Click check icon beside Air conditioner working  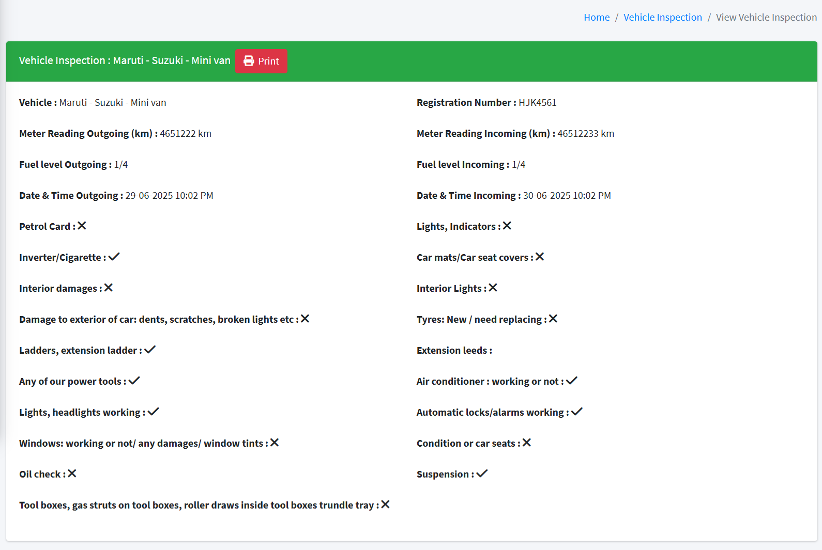572,381
